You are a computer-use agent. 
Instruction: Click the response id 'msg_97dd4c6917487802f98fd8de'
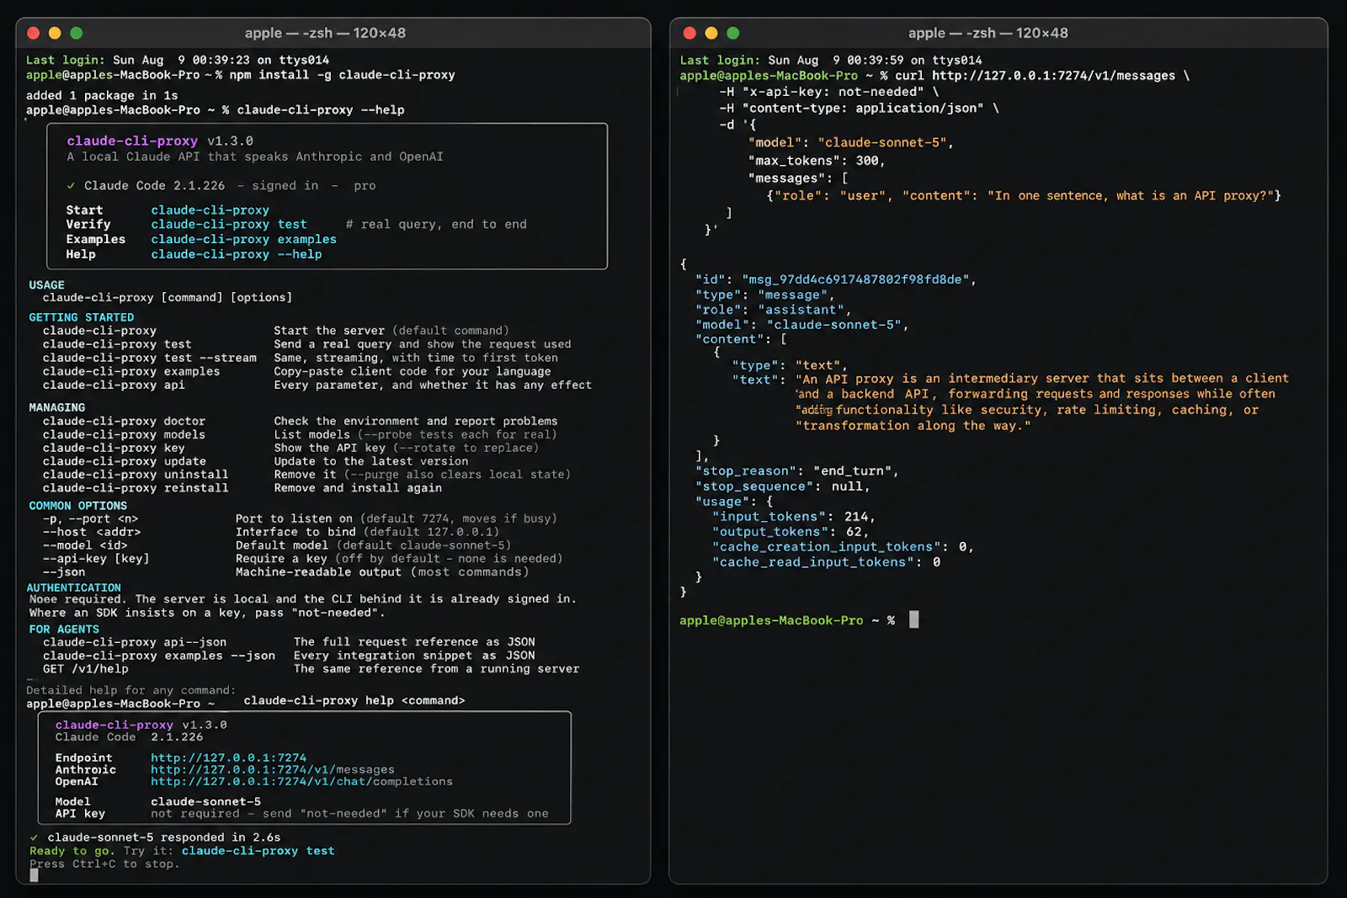[x=856, y=279]
